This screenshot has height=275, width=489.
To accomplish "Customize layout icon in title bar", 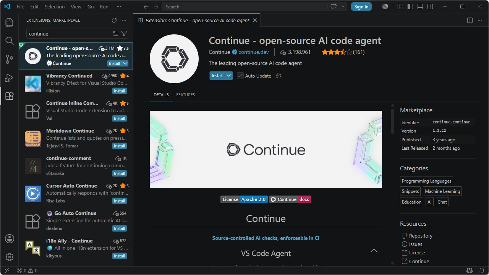I will click(x=400, y=6).
